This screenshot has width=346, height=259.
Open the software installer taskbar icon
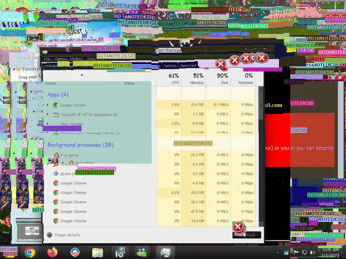click(120, 252)
